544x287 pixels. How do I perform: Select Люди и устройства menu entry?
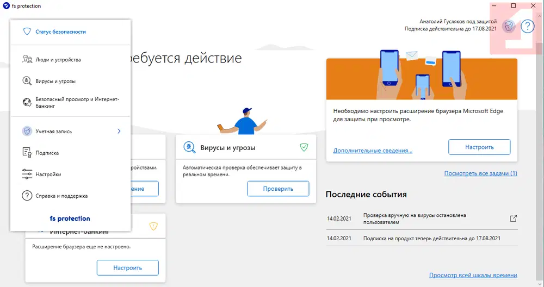pos(70,60)
